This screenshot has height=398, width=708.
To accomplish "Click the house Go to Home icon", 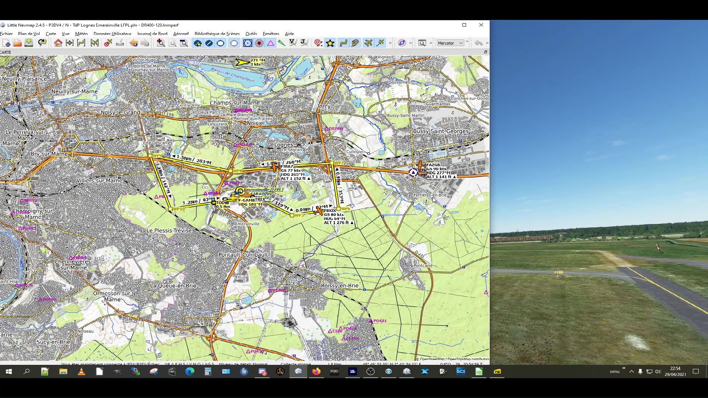I will [58, 43].
